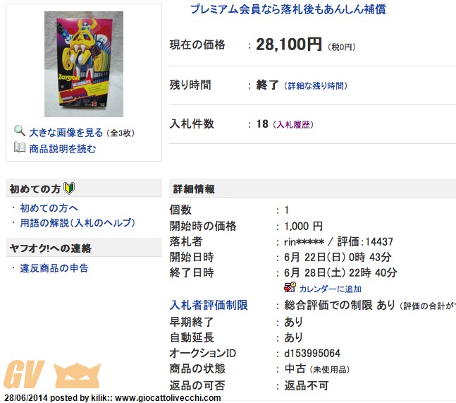Click the orange cat-ear mask logo
The width and height of the screenshot is (456, 403).
pyautogui.click(x=78, y=375)
